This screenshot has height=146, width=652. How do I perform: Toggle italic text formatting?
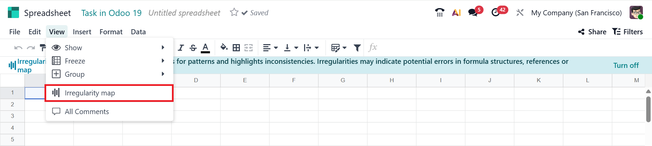181,48
